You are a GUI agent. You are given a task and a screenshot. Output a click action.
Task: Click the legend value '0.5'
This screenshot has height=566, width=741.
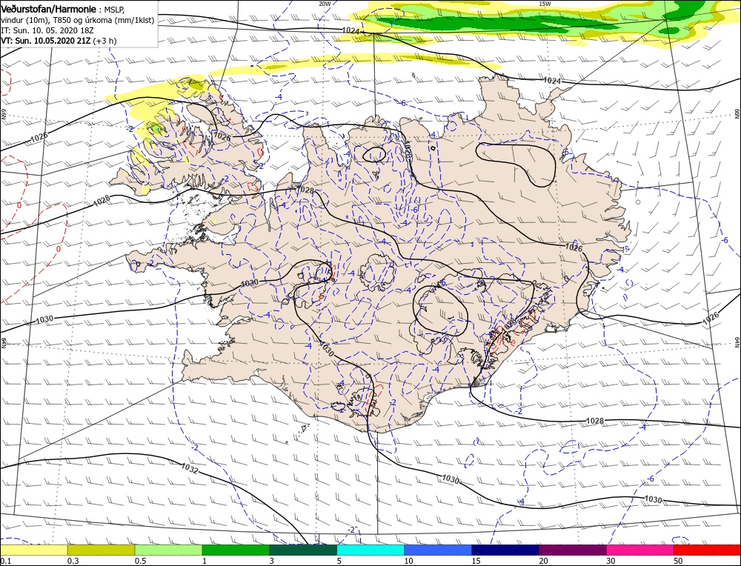tap(141, 561)
